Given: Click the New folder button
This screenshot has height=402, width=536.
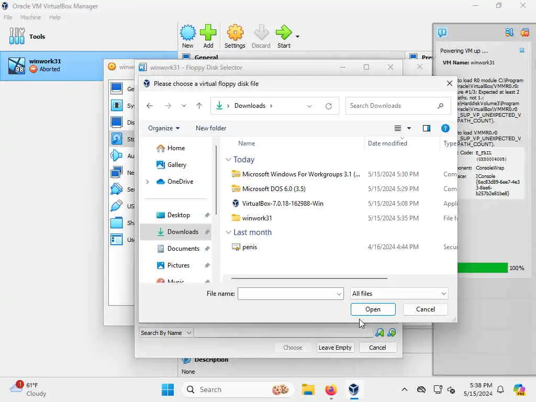Looking at the screenshot, I should (211, 128).
